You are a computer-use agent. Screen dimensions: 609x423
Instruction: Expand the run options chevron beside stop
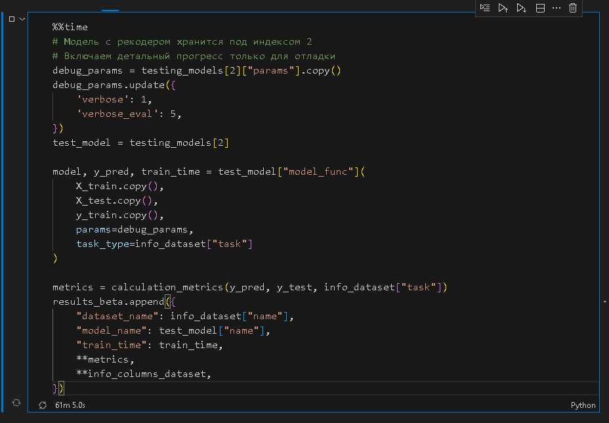point(23,19)
